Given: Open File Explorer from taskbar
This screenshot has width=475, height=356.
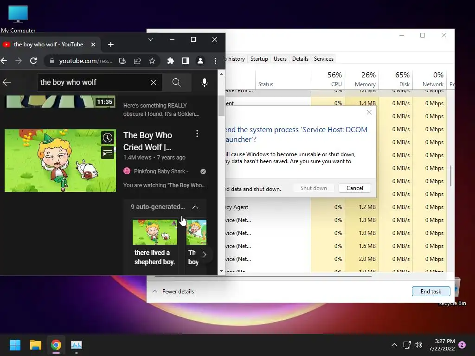Looking at the screenshot, I should [35, 345].
